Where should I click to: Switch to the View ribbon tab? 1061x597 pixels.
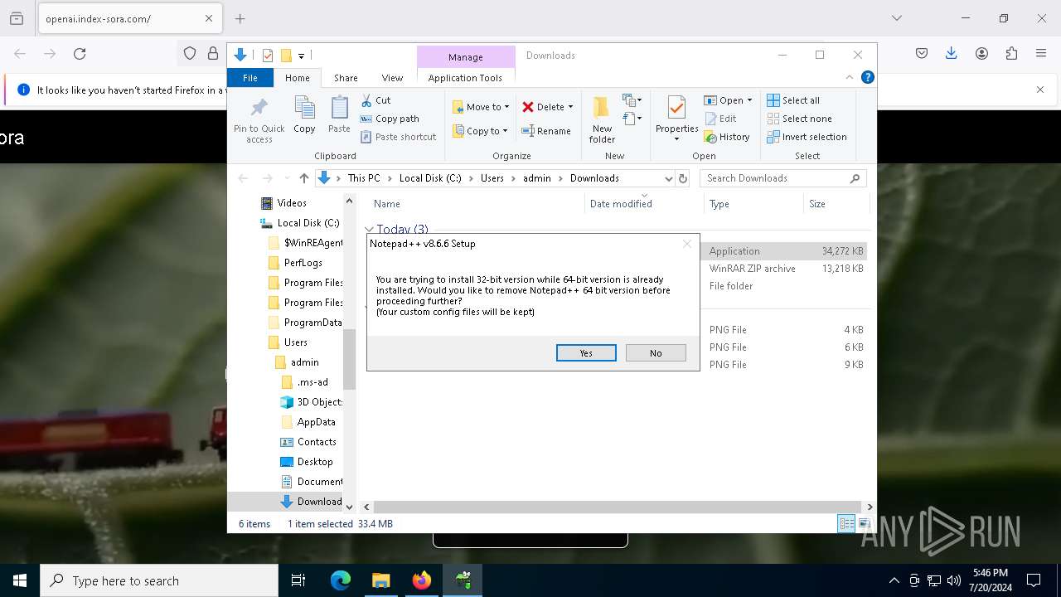click(x=392, y=78)
